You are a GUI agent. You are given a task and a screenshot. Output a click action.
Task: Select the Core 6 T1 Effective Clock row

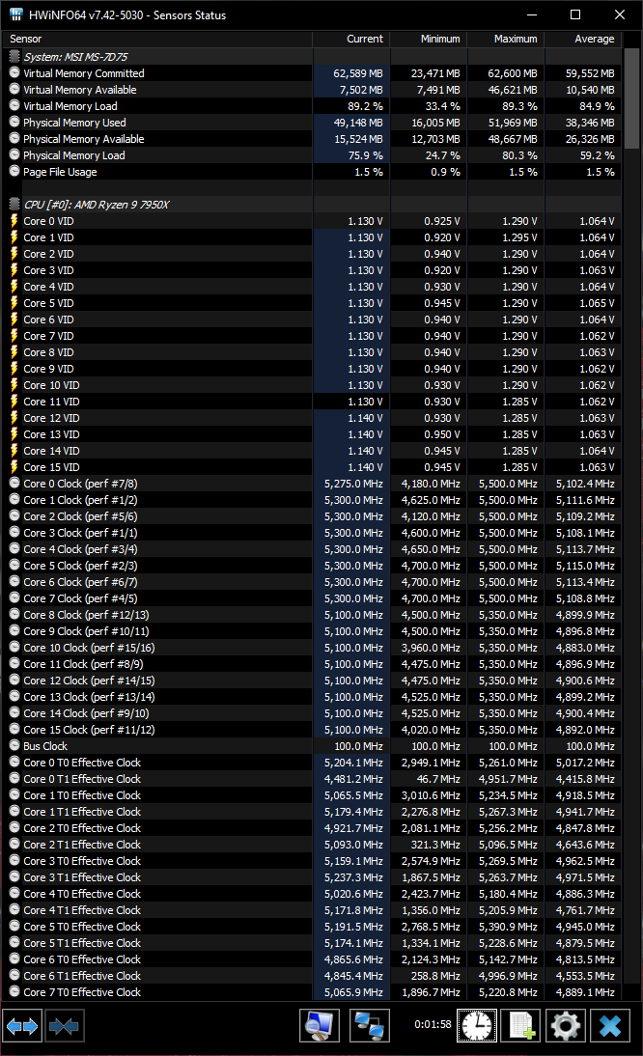tap(312, 976)
